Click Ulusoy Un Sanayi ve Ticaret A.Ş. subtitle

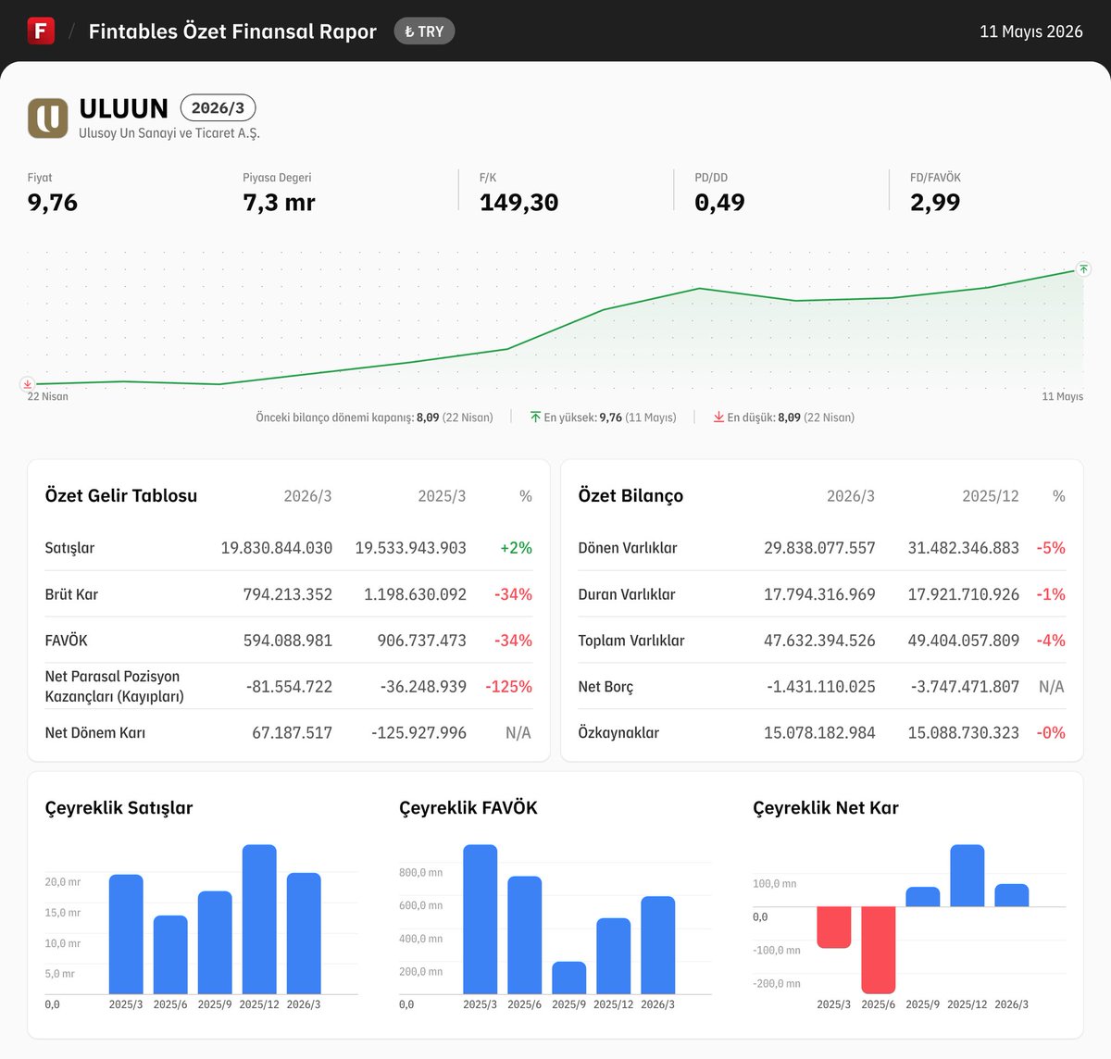pyautogui.click(x=169, y=133)
